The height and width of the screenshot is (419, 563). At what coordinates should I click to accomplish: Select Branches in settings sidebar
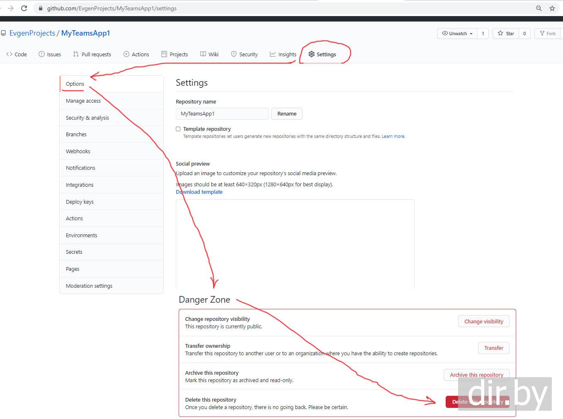pyautogui.click(x=112, y=135)
